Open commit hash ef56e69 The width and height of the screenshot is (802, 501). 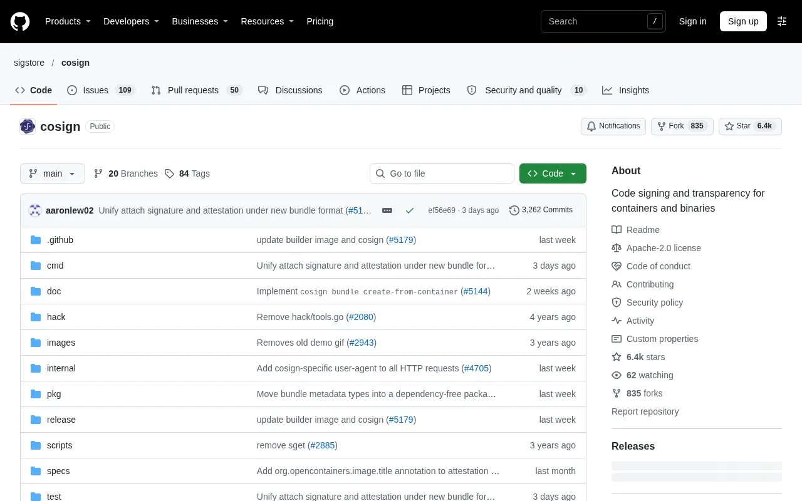click(442, 210)
